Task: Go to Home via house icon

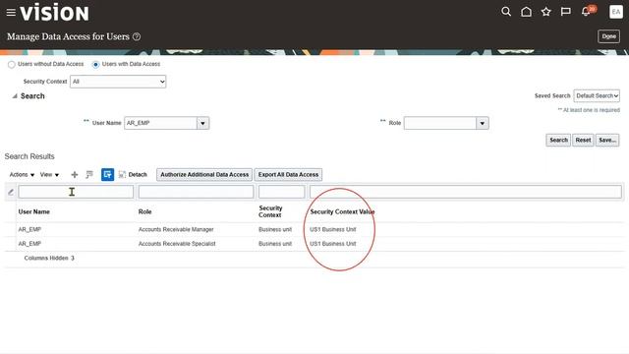Action: tap(526, 12)
